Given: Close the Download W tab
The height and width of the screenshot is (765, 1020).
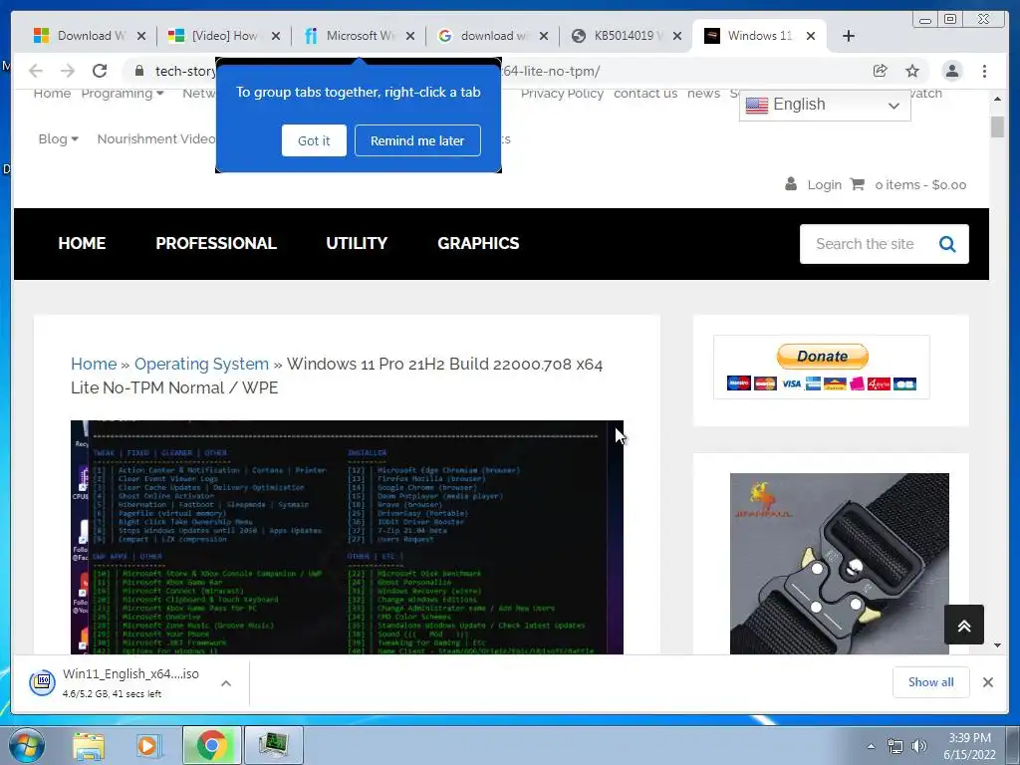Looking at the screenshot, I should coord(141,36).
